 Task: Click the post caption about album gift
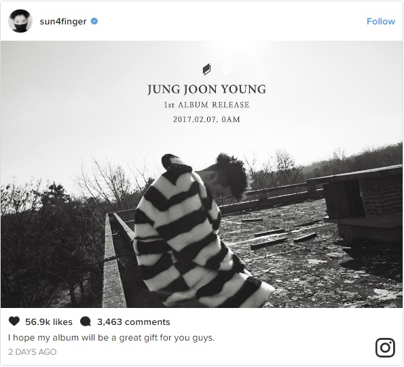pyautogui.click(x=111, y=337)
